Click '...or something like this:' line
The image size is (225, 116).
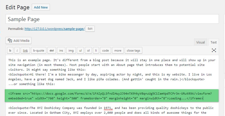[x=32, y=84]
